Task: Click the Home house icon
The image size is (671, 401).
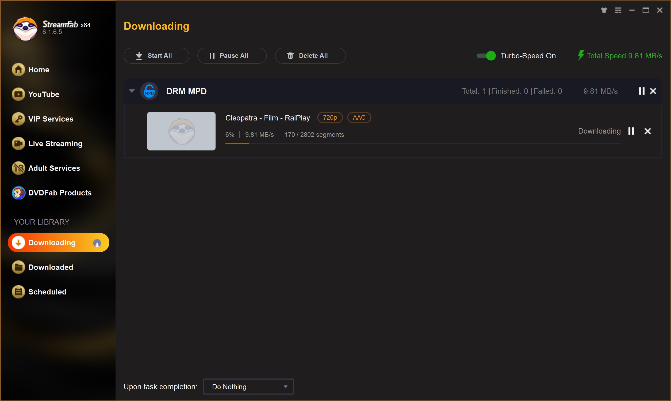Action: tap(18, 70)
